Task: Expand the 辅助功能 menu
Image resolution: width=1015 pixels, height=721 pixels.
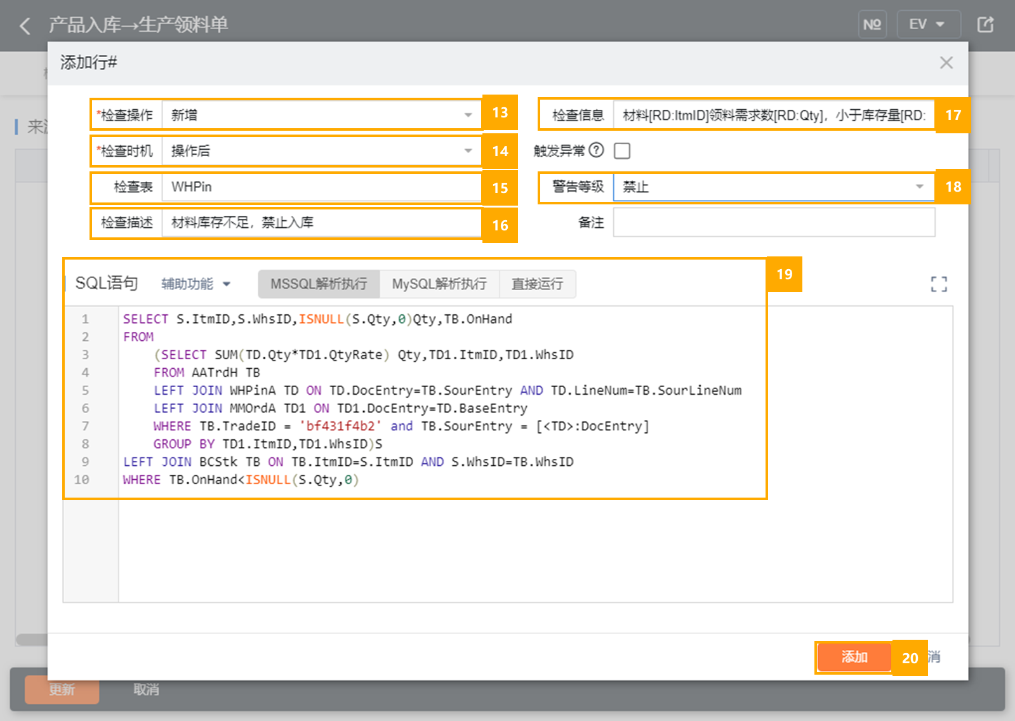Action: tap(196, 284)
